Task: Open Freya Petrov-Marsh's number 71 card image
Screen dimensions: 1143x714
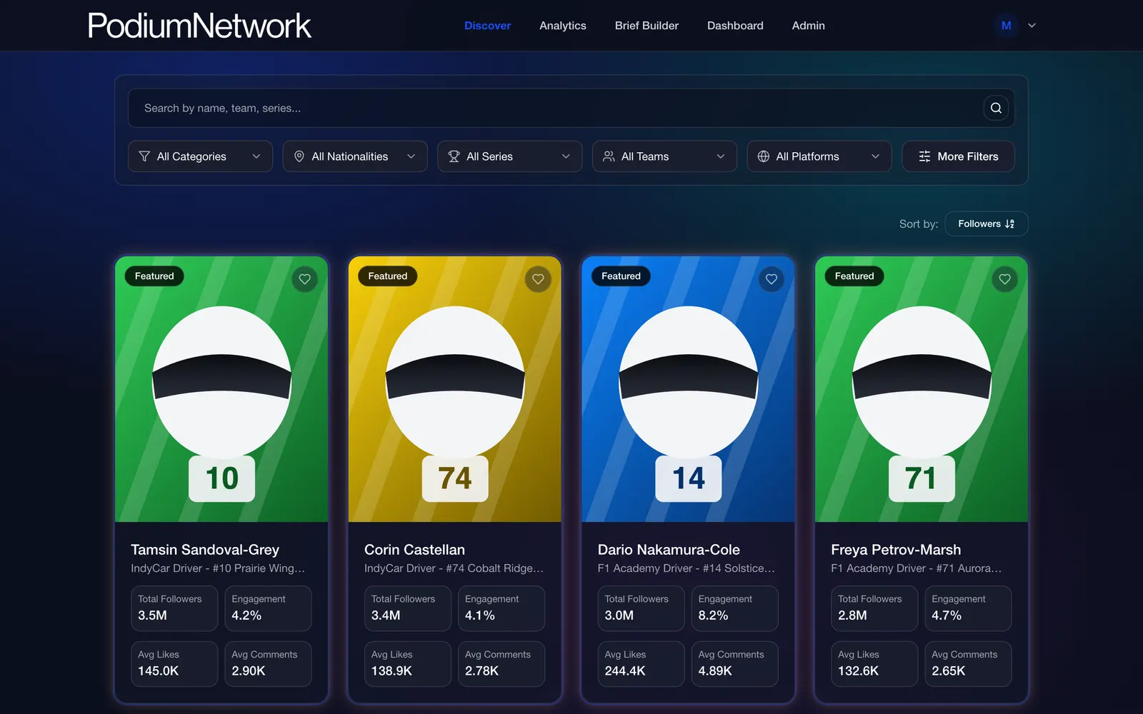Action: tap(922, 389)
